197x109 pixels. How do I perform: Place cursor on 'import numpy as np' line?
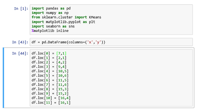click(x=50, y=13)
